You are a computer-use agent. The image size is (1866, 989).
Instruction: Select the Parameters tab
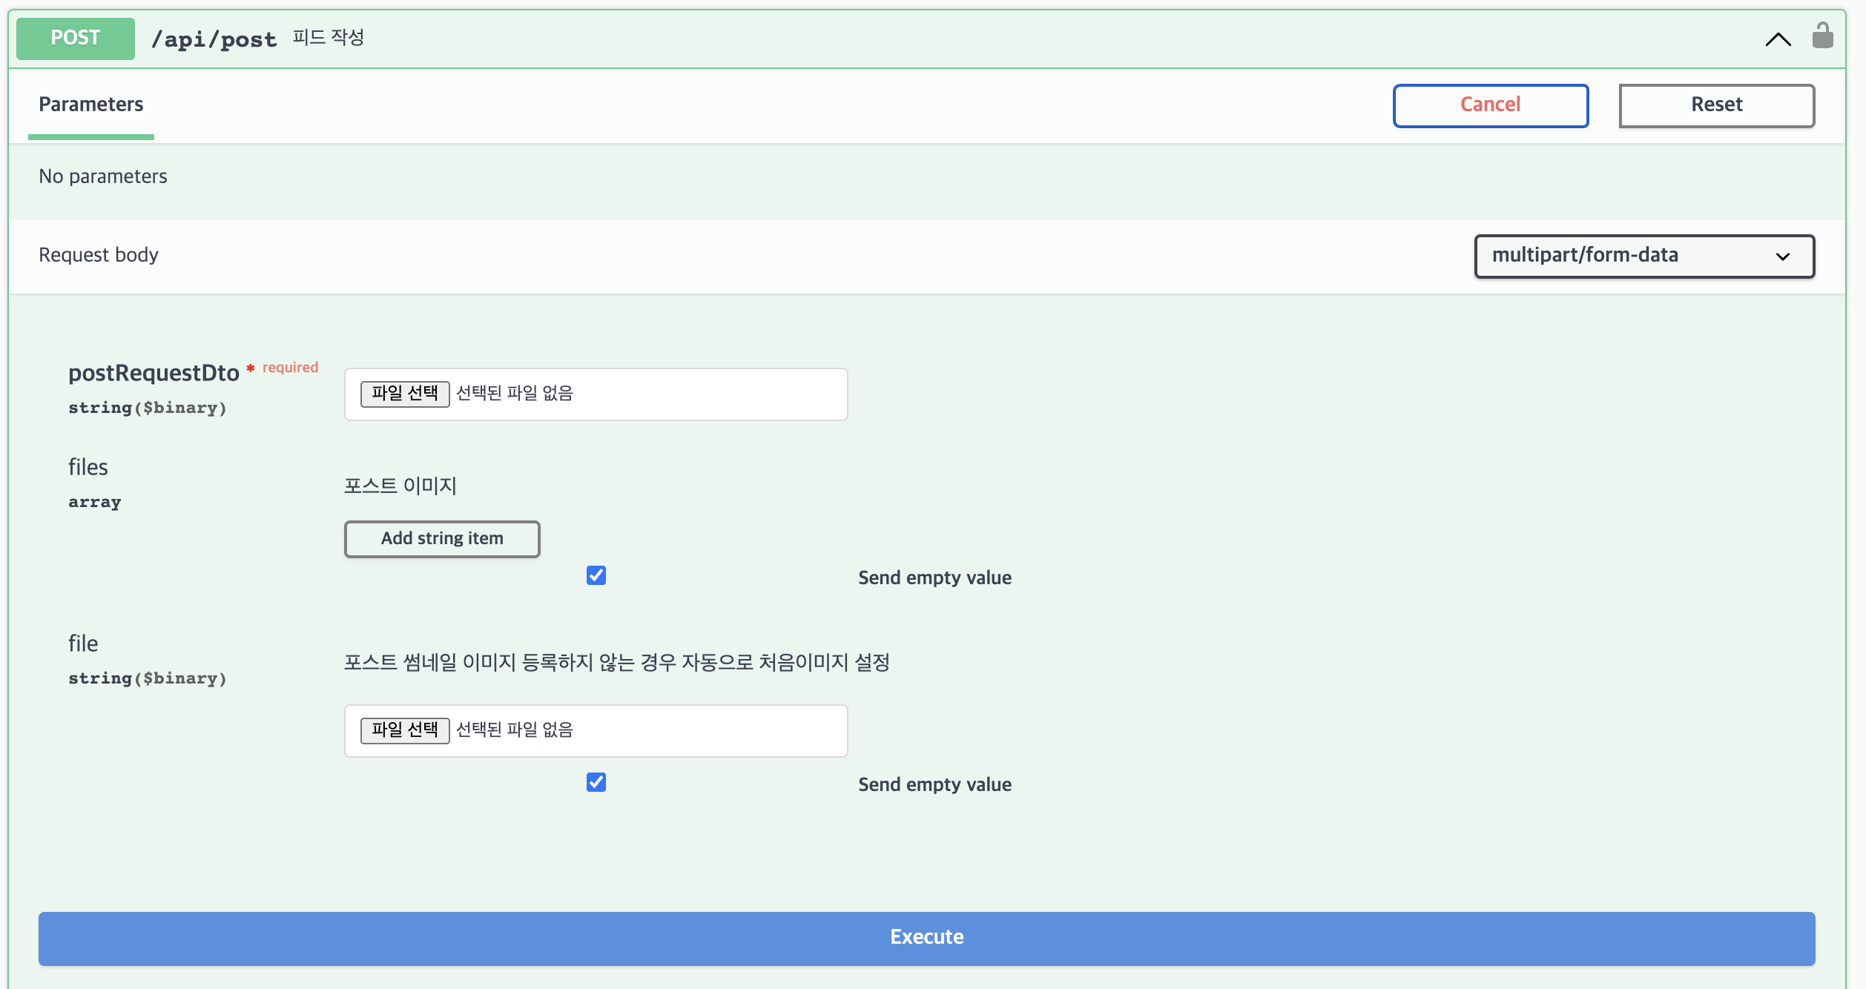(90, 105)
